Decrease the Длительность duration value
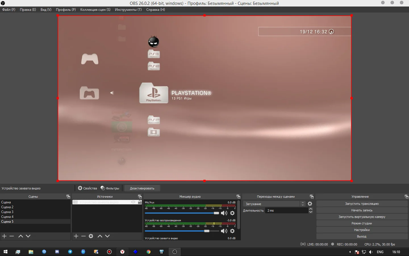 311,212
